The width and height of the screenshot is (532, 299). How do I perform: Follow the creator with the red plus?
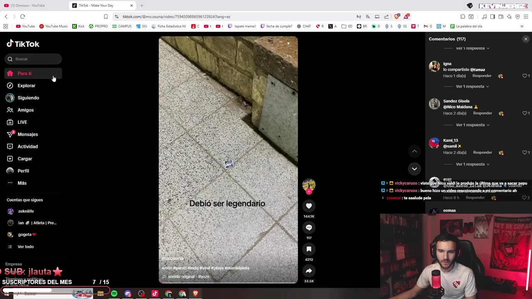pos(309,191)
